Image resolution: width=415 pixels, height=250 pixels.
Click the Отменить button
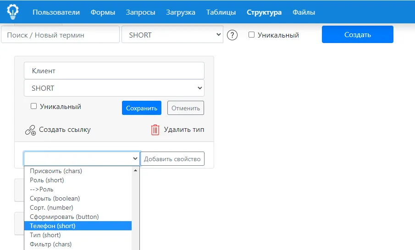(x=186, y=108)
